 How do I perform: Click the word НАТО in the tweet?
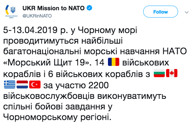tap(174, 51)
